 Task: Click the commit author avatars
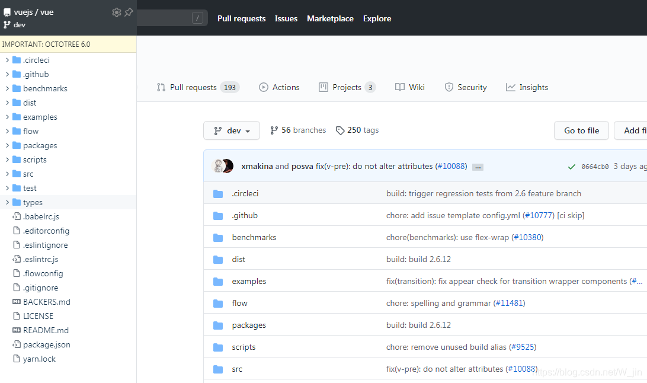[222, 166]
